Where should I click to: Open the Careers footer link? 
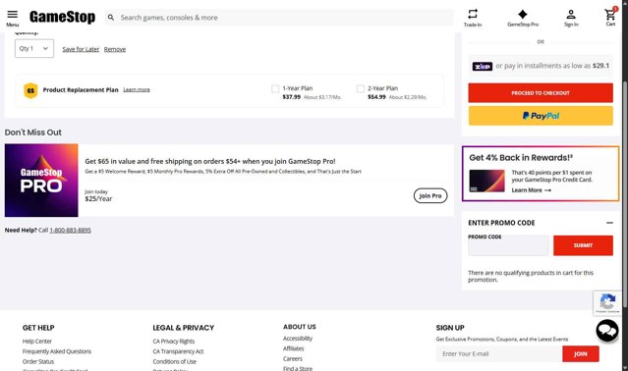(292, 358)
